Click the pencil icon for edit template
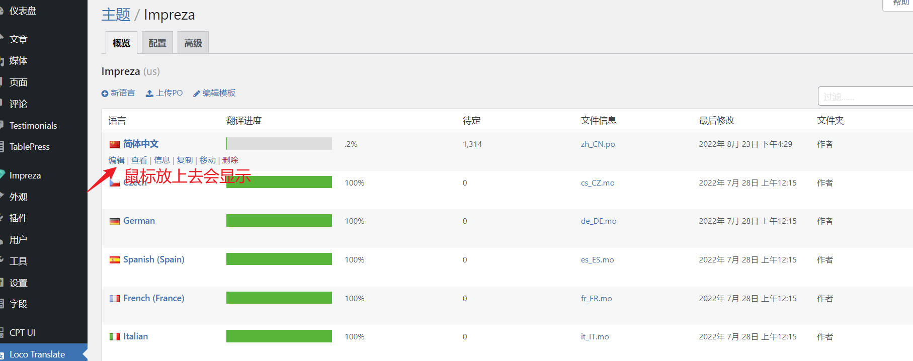Image resolution: width=913 pixels, height=361 pixels. pyautogui.click(x=197, y=94)
